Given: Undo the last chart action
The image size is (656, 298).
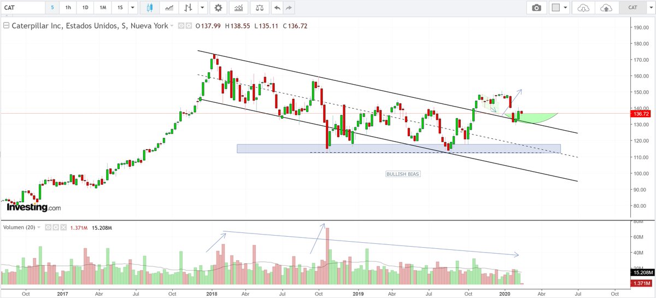Looking at the screenshot, I should pyautogui.click(x=278, y=8).
